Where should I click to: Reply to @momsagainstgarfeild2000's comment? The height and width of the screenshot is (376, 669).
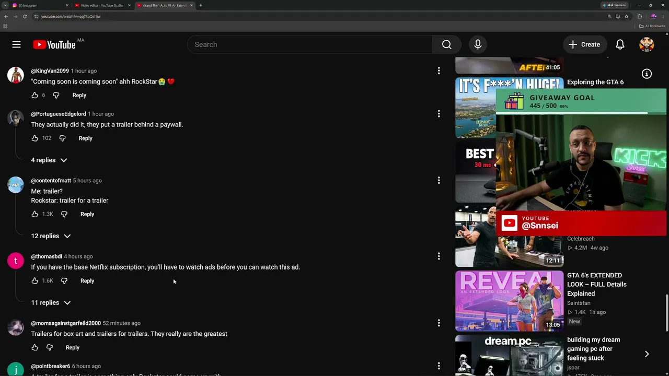tap(73, 347)
